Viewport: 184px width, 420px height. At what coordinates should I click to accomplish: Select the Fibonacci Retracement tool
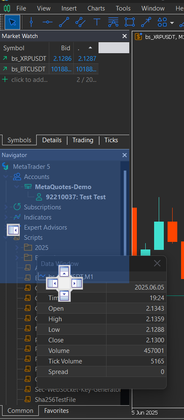click(x=113, y=22)
